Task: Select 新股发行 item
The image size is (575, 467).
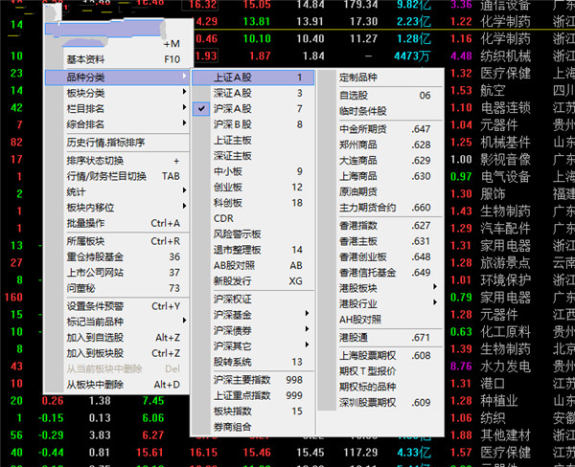Action: click(x=253, y=281)
